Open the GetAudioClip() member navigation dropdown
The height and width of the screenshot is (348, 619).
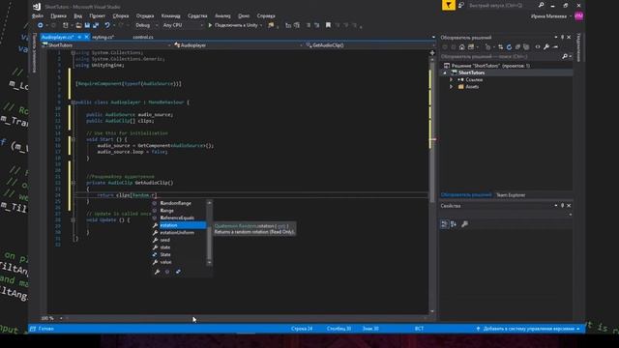click(369, 45)
